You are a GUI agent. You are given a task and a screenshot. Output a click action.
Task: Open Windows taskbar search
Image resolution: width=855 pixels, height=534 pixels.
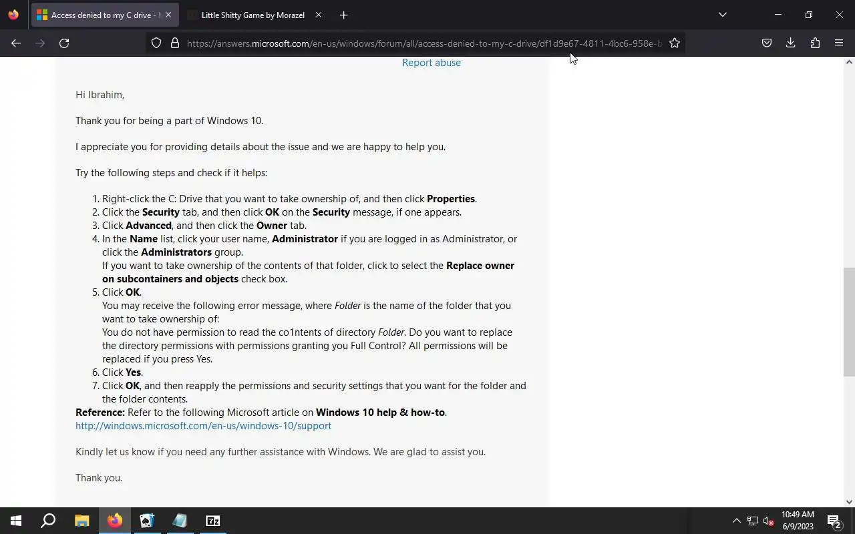(x=48, y=521)
